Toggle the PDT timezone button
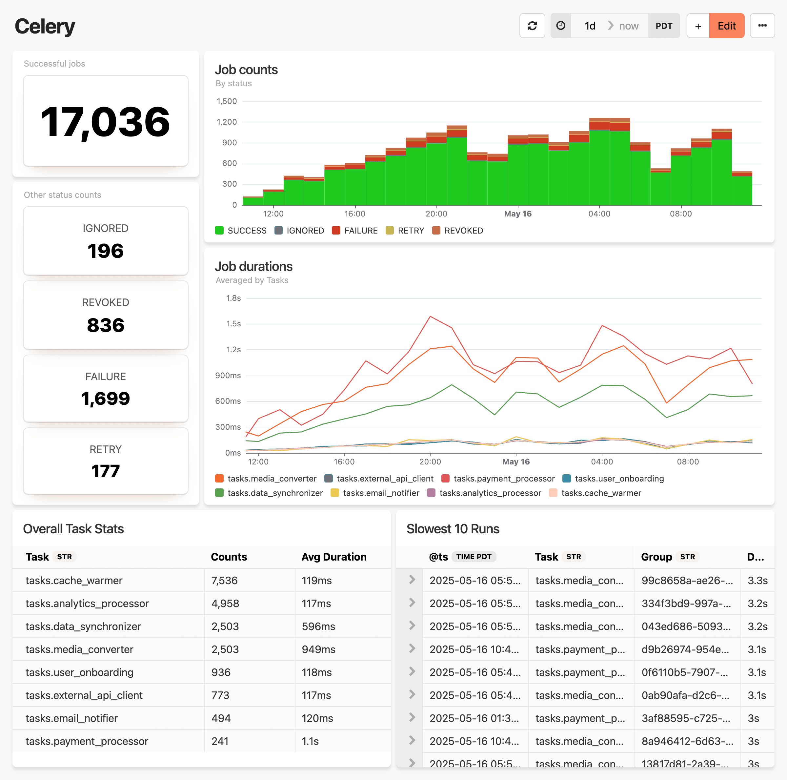The height and width of the screenshot is (780, 787). pos(664,26)
